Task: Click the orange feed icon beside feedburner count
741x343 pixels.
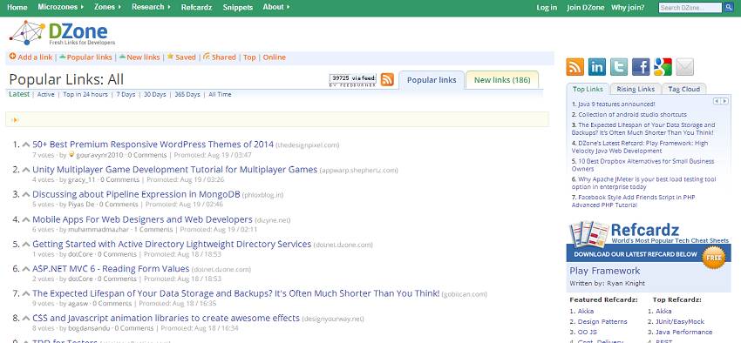Action: tap(387, 80)
